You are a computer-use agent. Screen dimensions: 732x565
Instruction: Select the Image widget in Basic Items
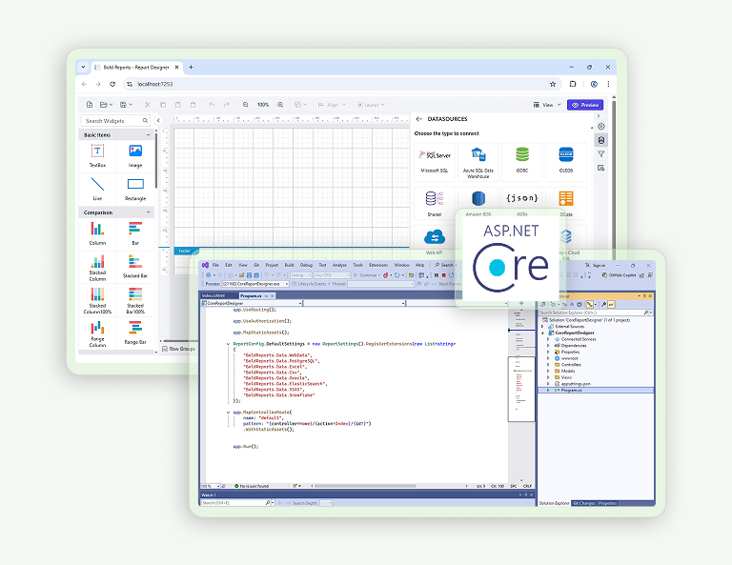(135, 155)
